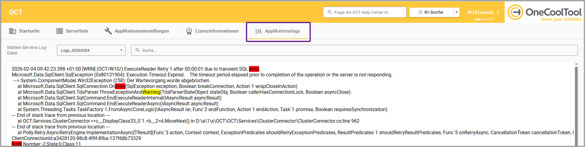Open the Logs_20260204 log file dropdown

tap(91, 50)
